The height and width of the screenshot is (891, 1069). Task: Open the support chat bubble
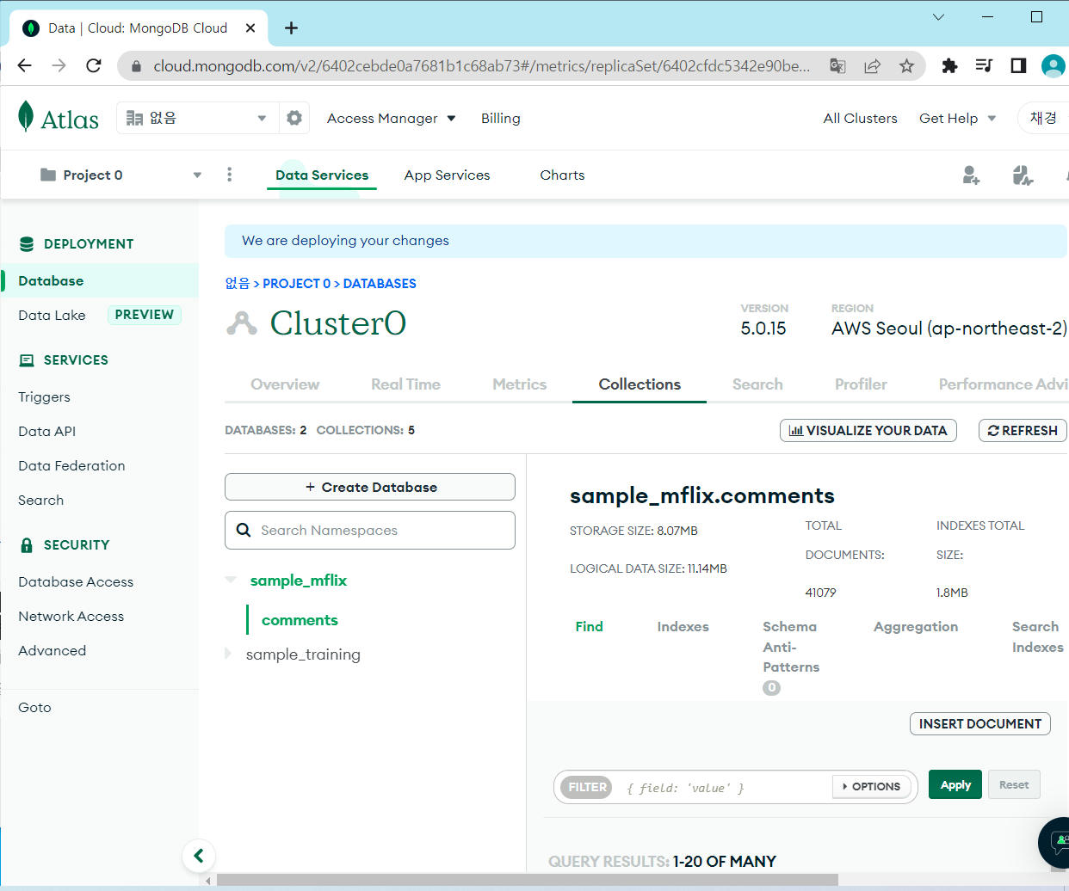coord(1056,842)
